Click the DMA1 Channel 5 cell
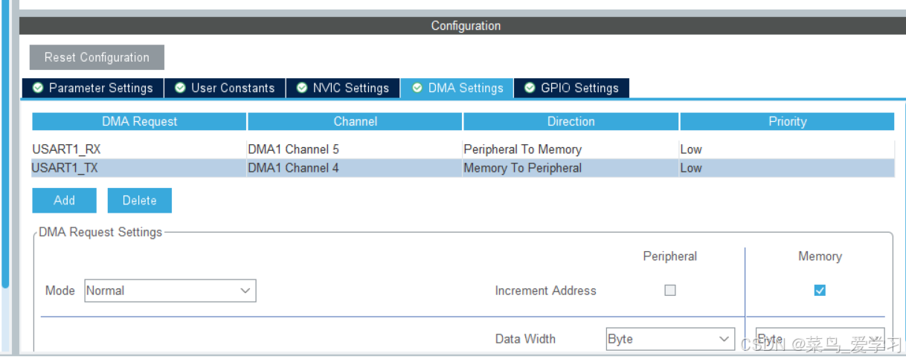906x359 pixels. [x=355, y=149]
